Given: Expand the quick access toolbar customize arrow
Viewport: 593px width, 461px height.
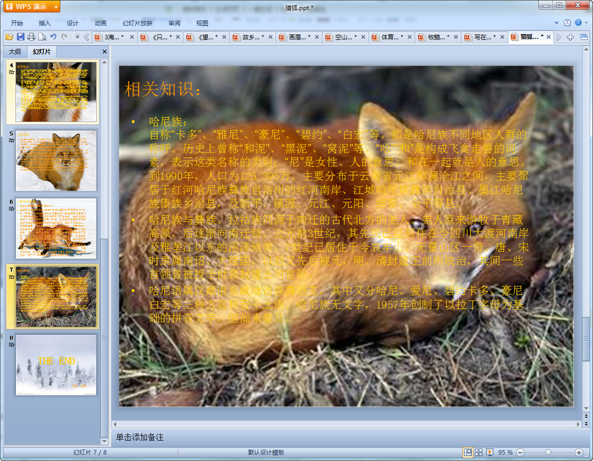Looking at the screenshot, I should [77, 37].
